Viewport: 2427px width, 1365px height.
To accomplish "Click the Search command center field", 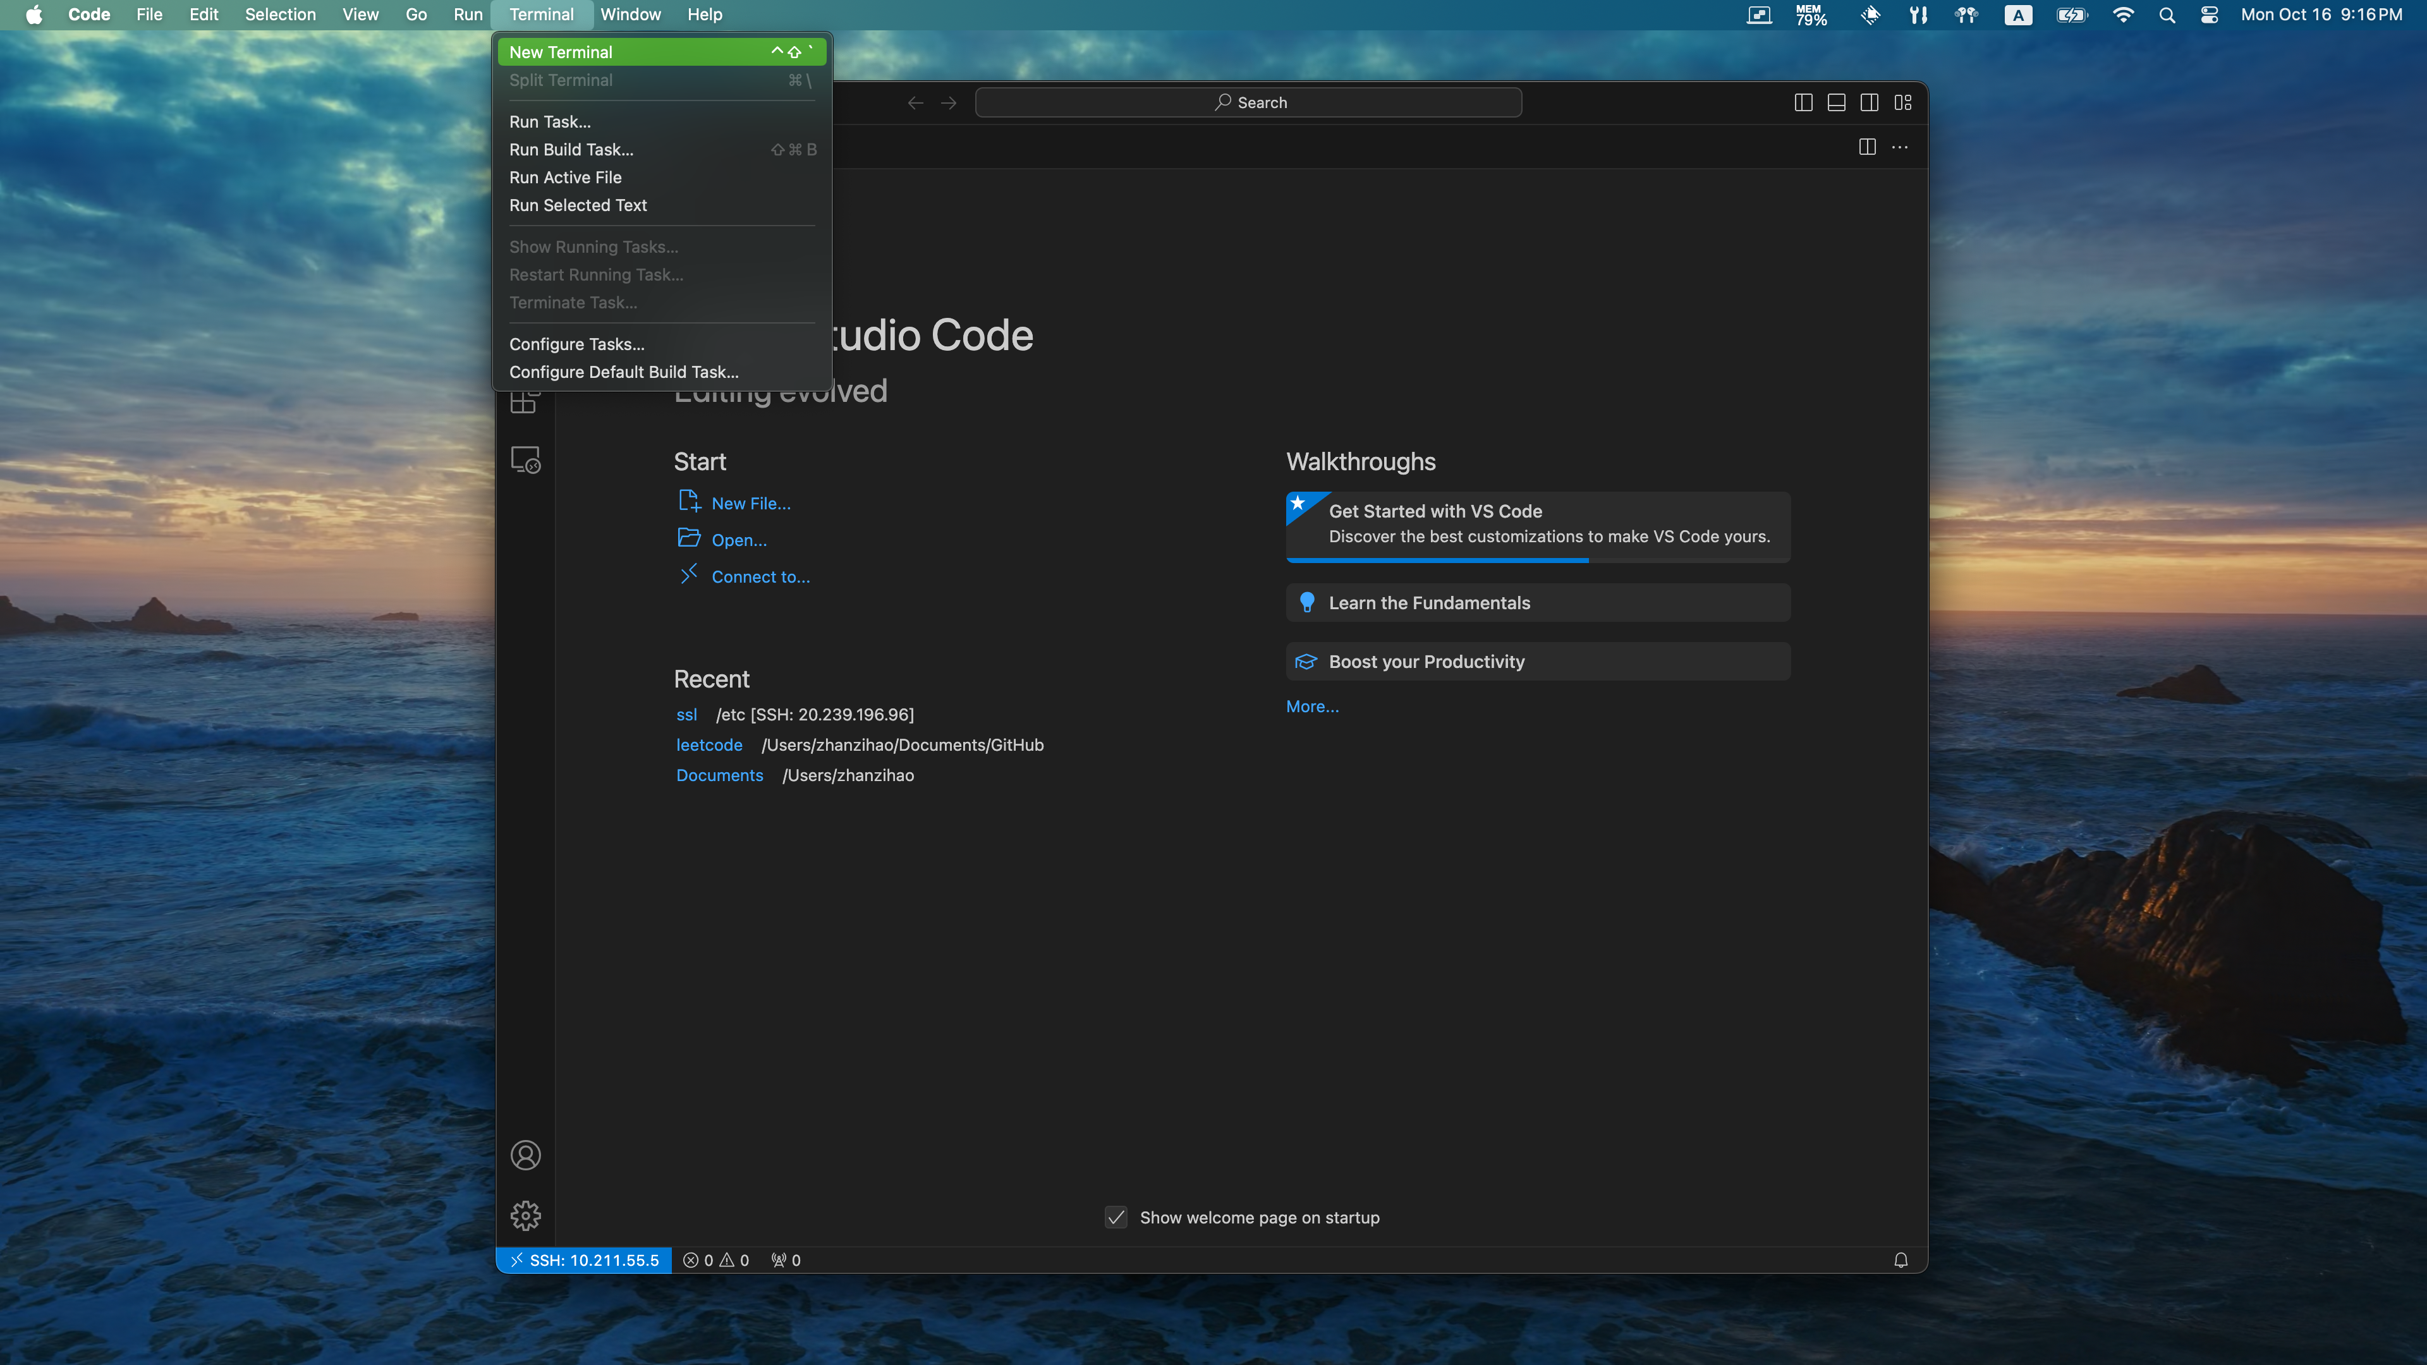I will (x=1248, y=102).
